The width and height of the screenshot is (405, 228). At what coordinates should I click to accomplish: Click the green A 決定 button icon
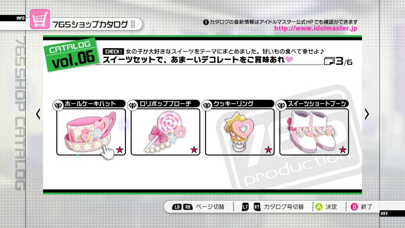click(x=319, y=207)
